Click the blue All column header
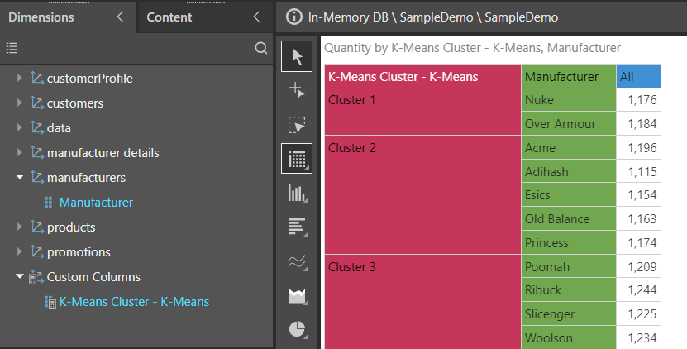The width and height of the screenshot is (687, 349). pos(638,77)
